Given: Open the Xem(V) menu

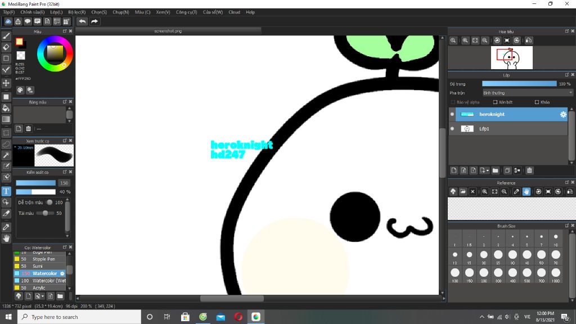Looking at the screenshot, I should coord(163,12).
